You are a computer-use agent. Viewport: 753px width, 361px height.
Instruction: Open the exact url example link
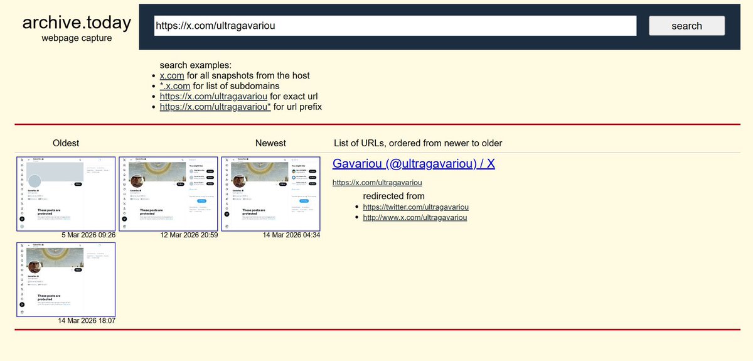click(214, 97)
